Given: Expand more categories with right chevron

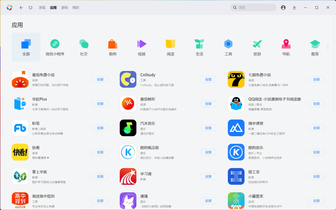Looking at the screenshot, I should [328, 47].
